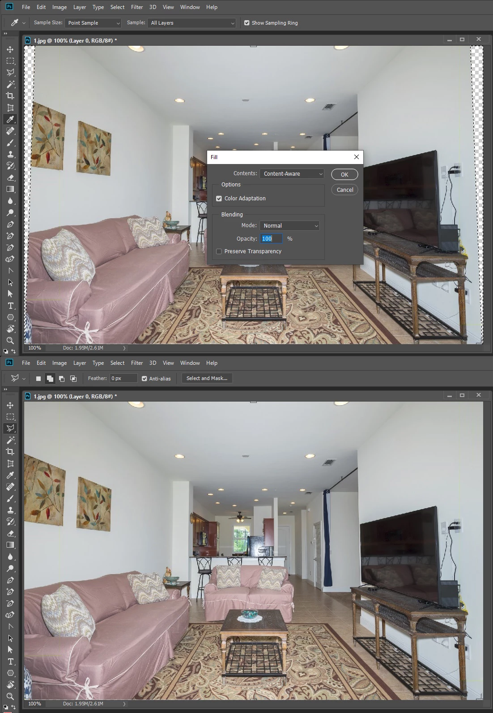Pick the Brush tool in the upper window
The image size is (493, 713).
[10, 143]
